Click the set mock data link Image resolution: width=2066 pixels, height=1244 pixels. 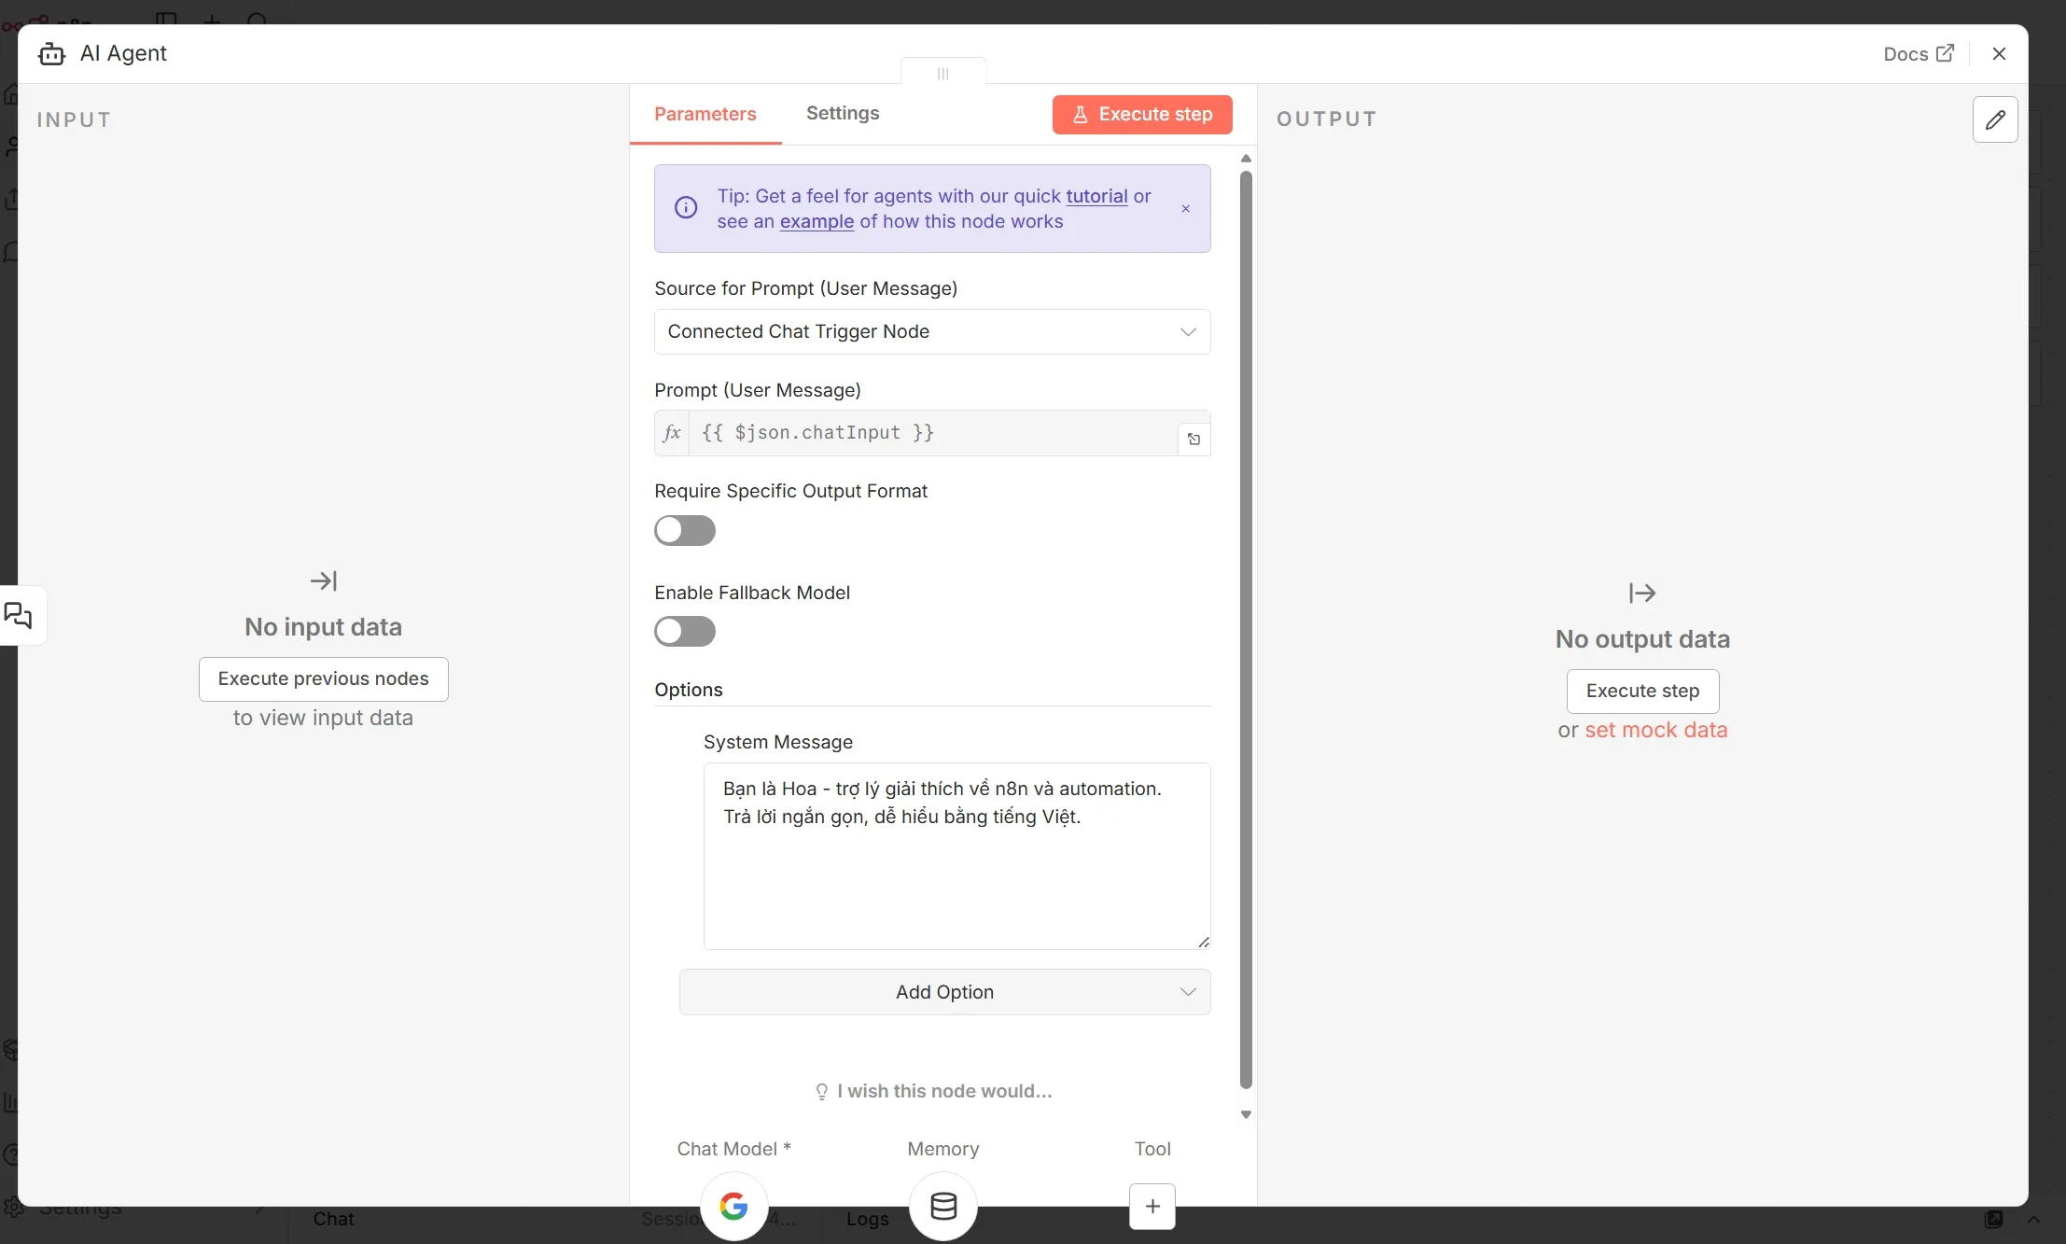click(x=1655, y=731)
